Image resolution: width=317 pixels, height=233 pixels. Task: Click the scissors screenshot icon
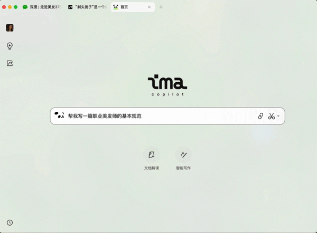272,116
